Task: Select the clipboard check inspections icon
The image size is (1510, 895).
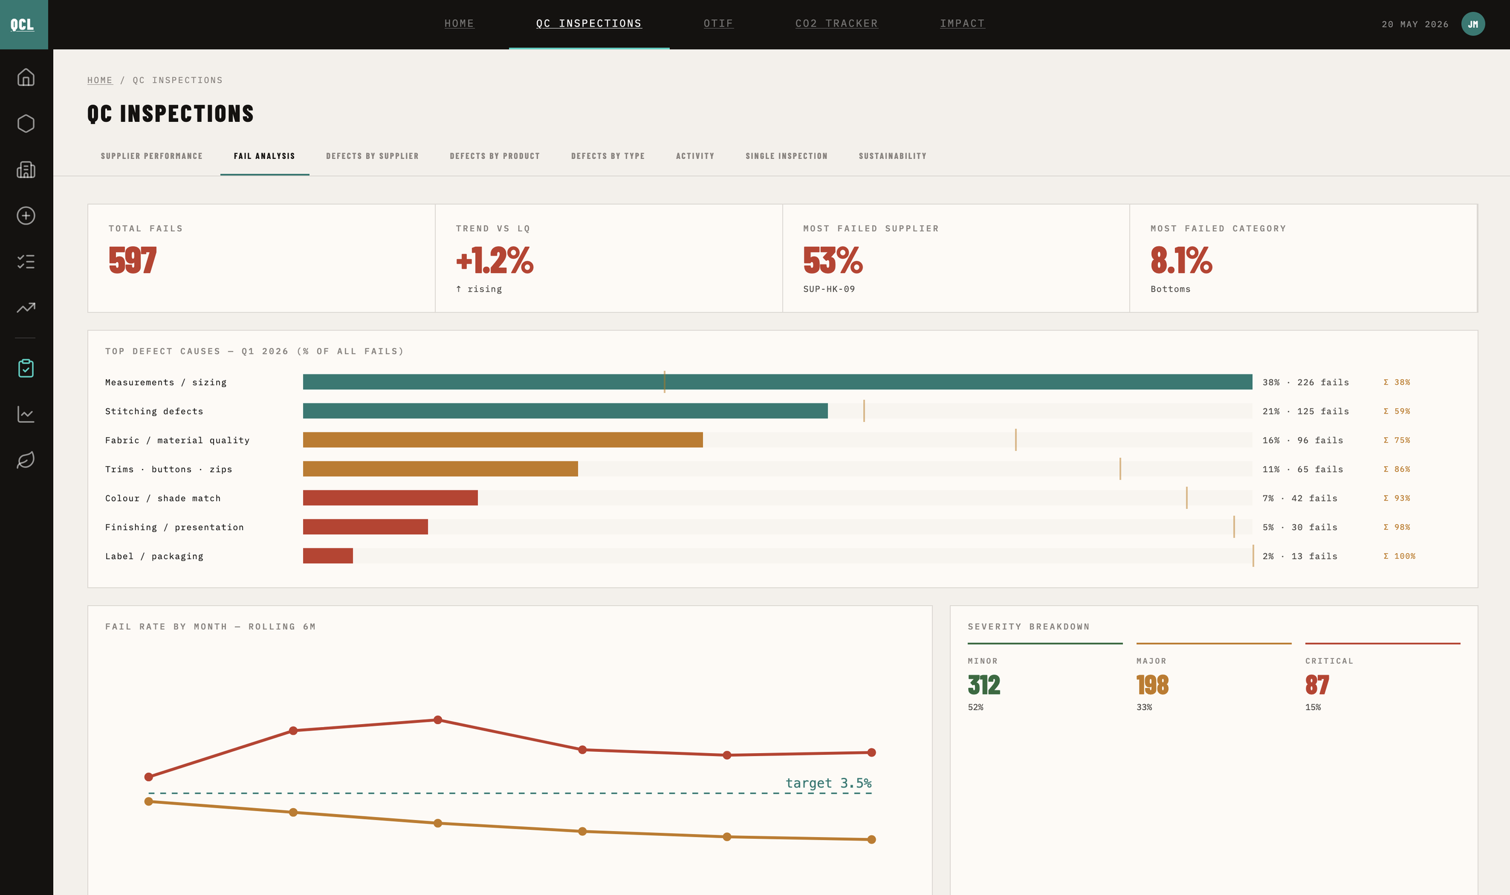Action: tap(26, 368)
